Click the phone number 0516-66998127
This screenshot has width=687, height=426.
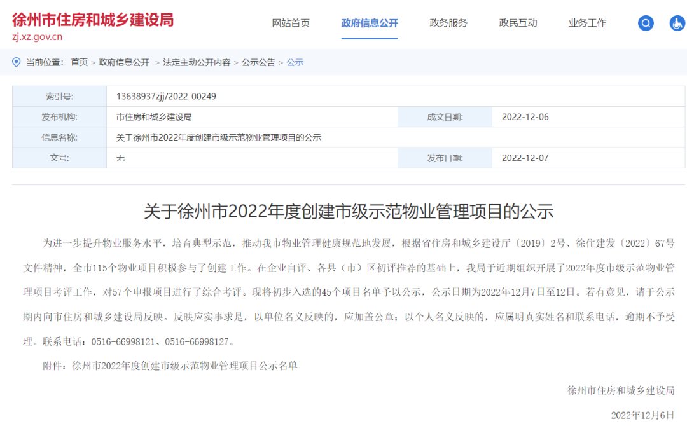[197, 341]
